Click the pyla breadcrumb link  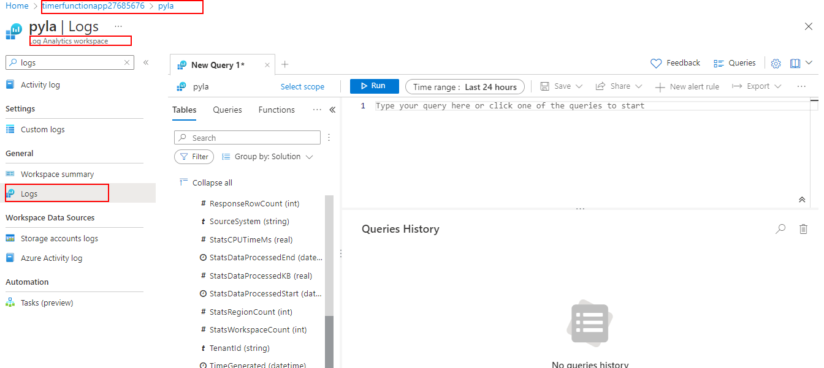tap(166, 6)
